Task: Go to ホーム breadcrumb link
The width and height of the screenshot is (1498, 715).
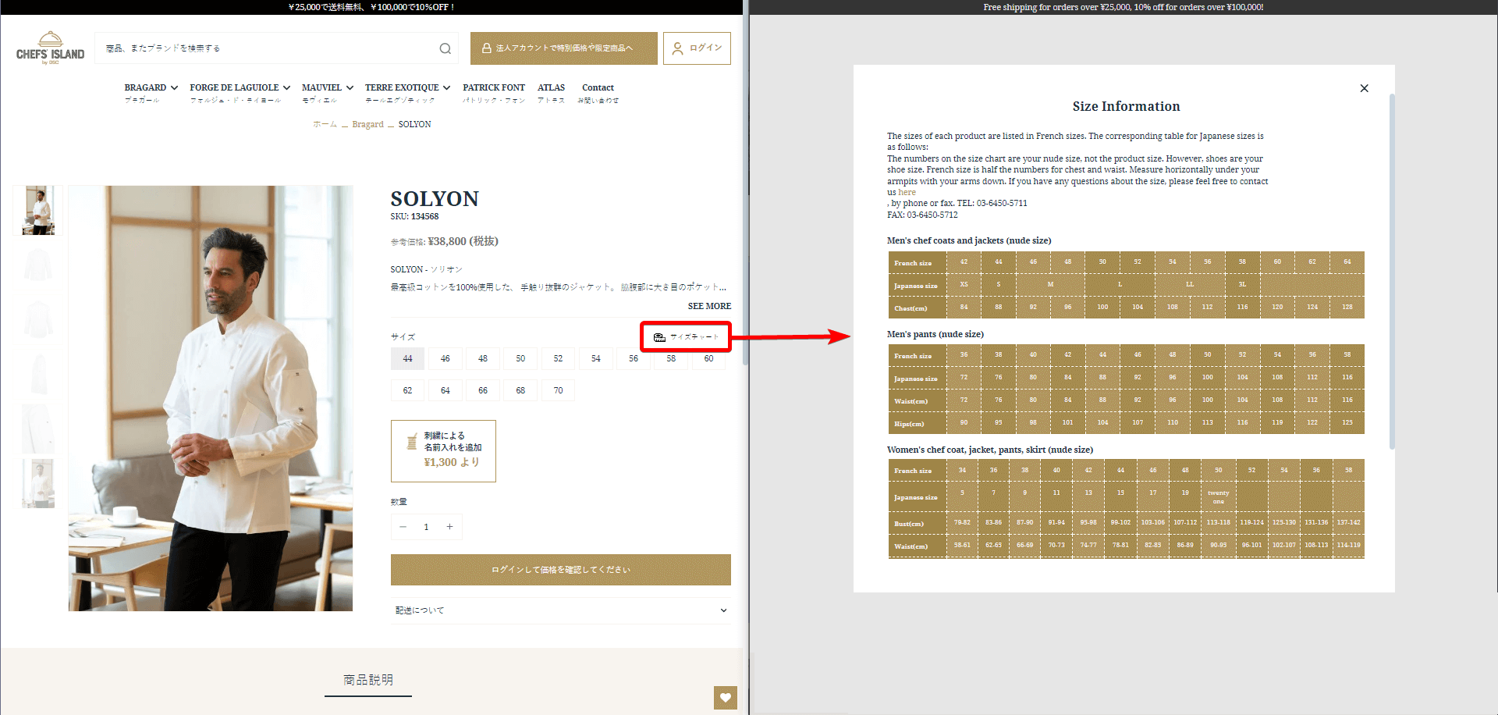Action: [x=325, y=124]
